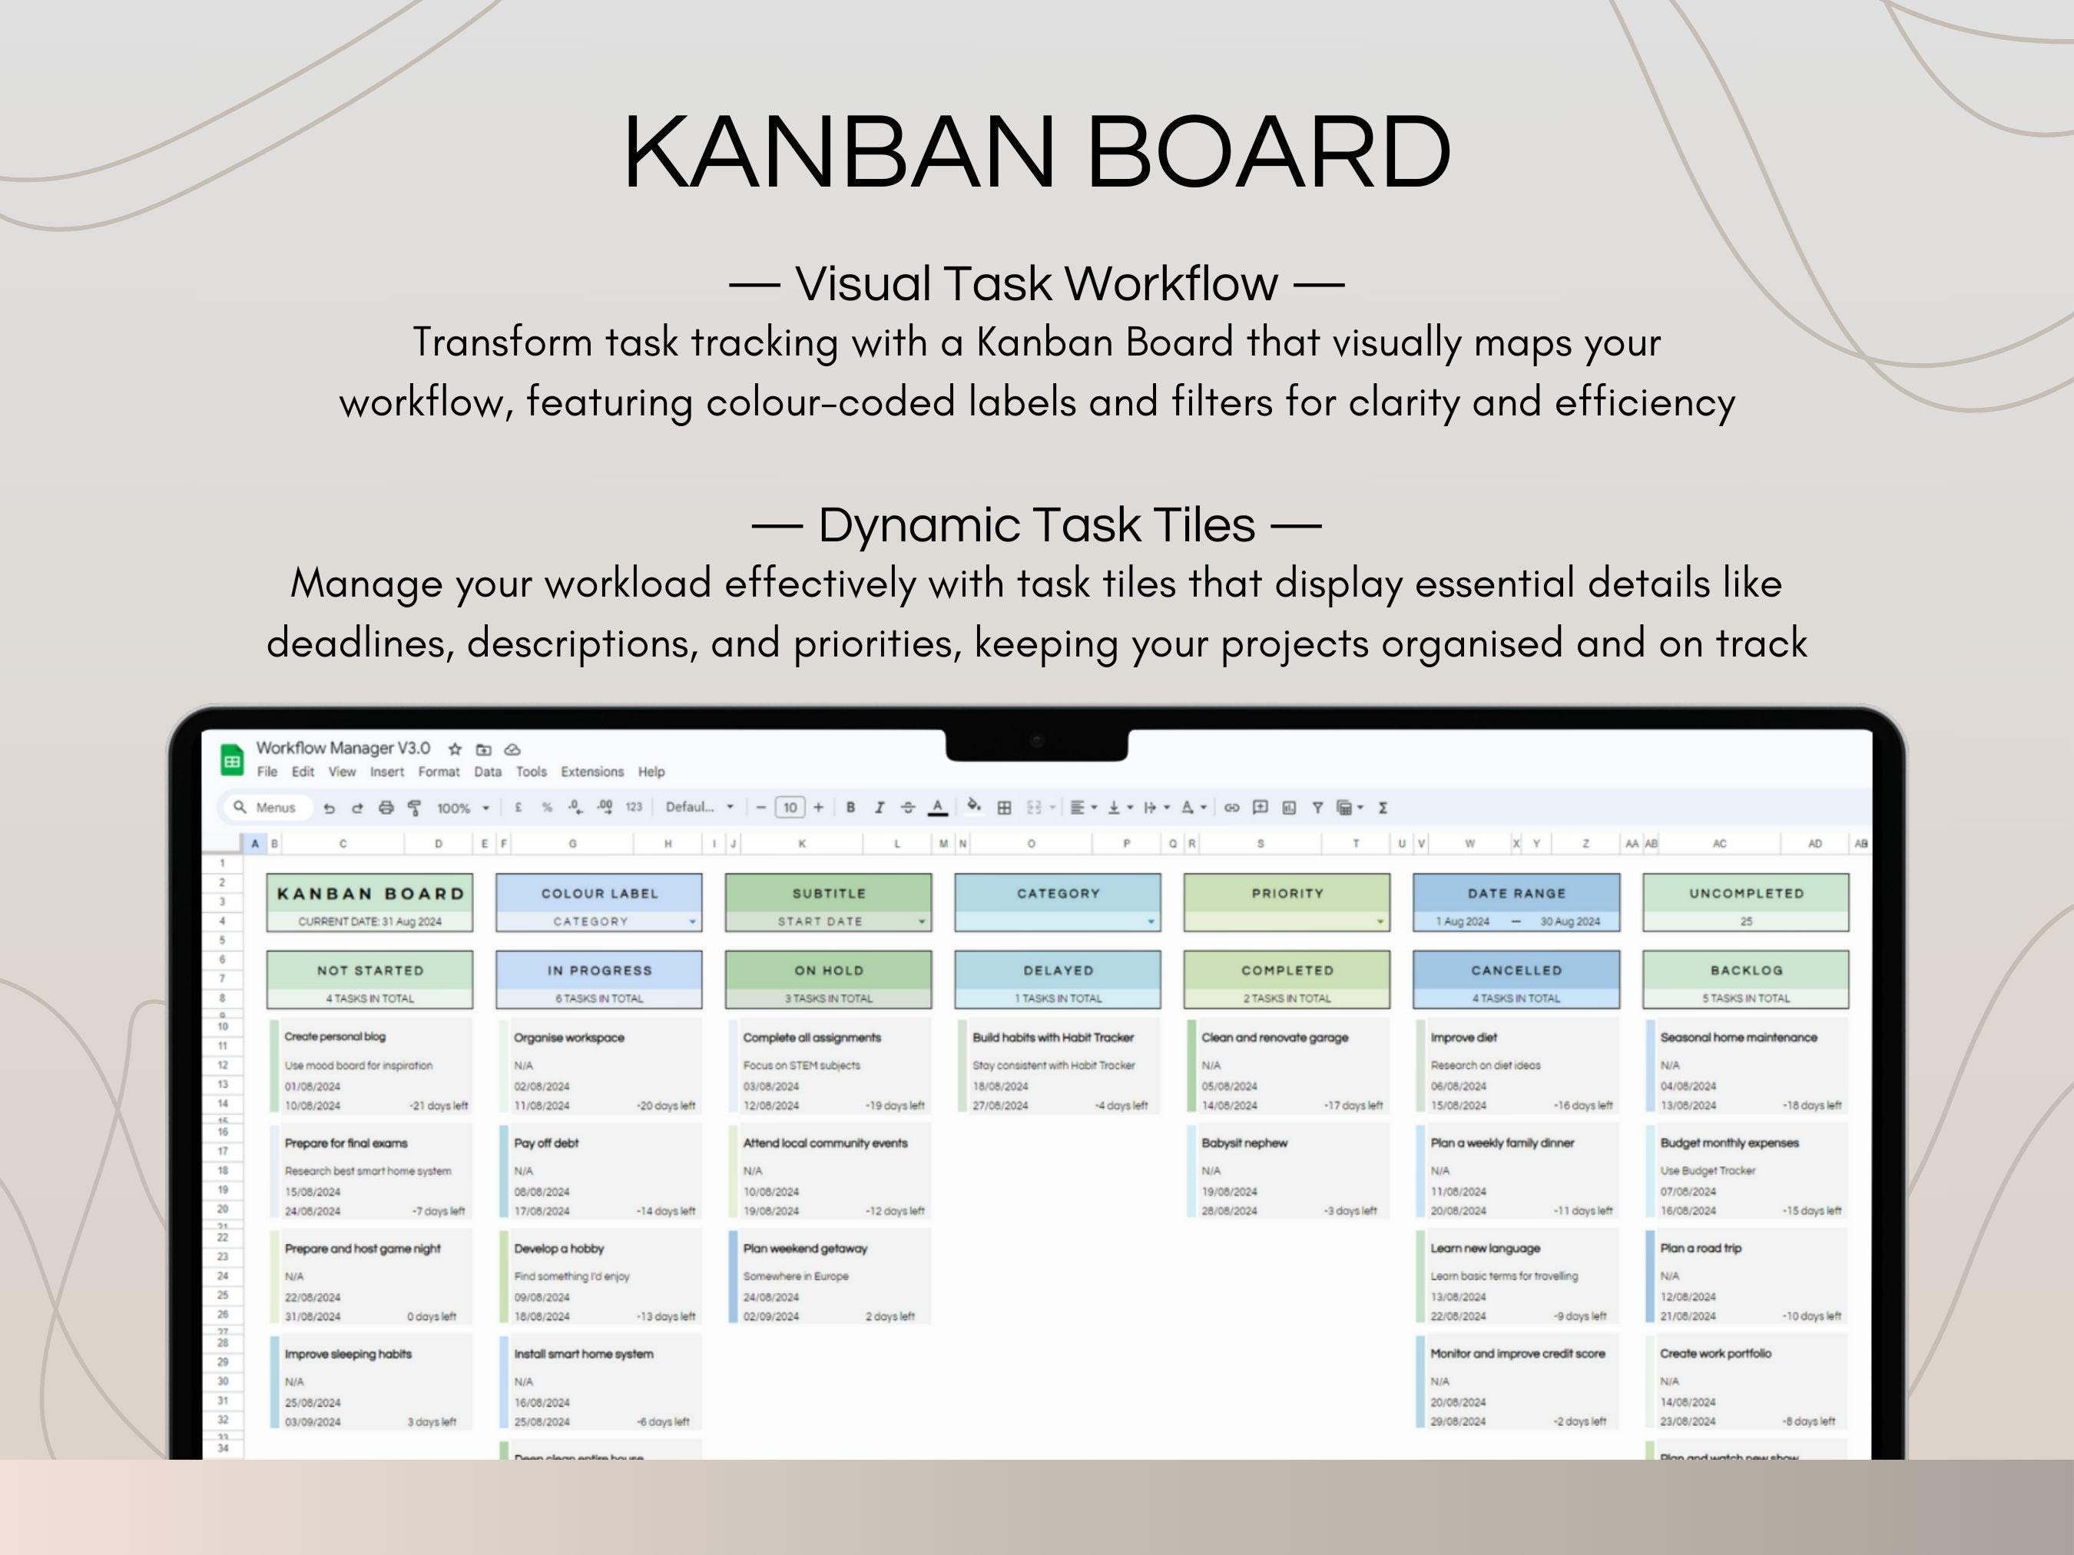2074x1555 pixels.
Task: Increase font size with plus button
Action: coord(819,807)
